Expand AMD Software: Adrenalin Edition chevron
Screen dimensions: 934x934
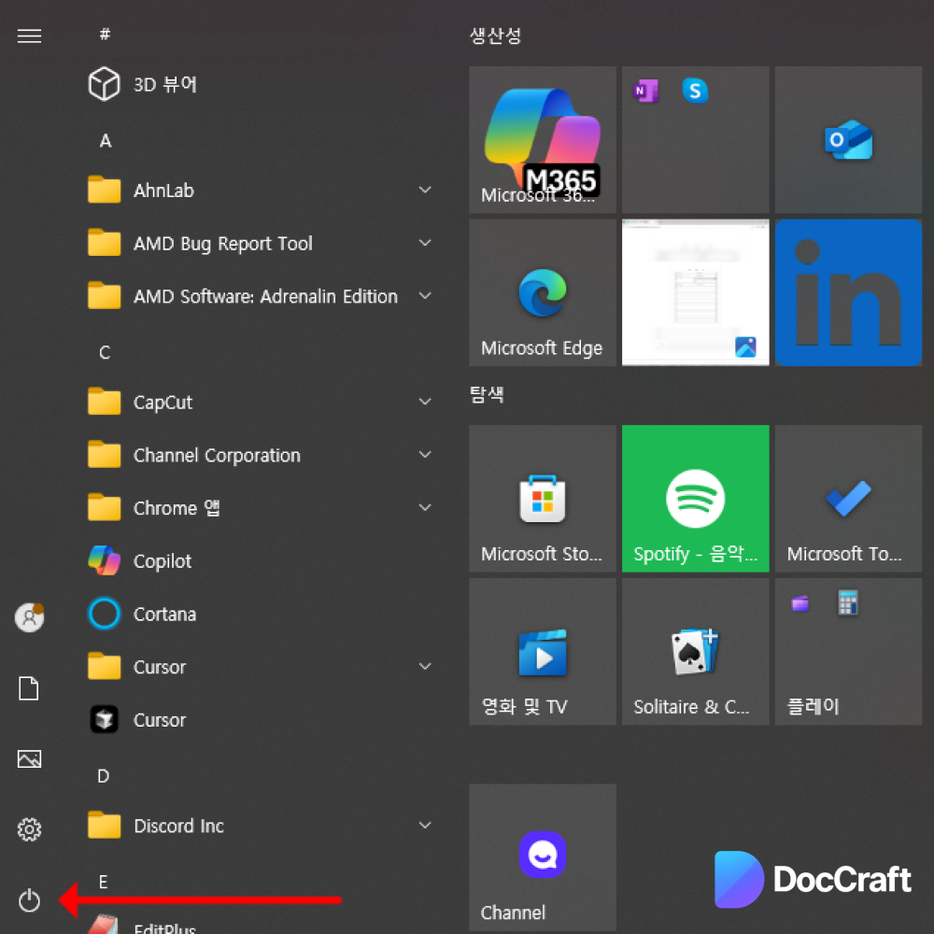pyautogui.click(x=425, y=296)
